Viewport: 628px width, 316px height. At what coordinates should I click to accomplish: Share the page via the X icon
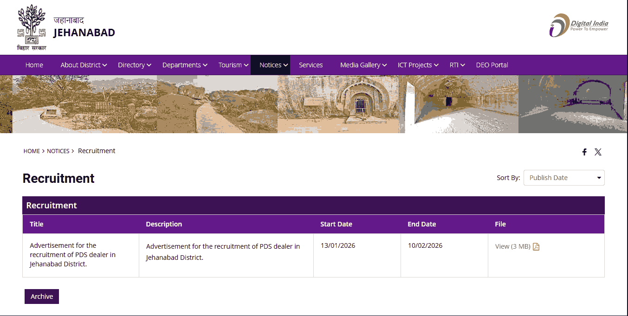tap(598, 152)
